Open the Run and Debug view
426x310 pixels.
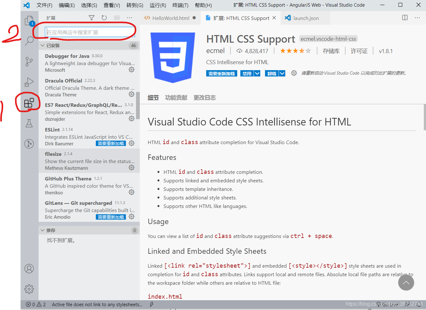(x=29, y=82)
